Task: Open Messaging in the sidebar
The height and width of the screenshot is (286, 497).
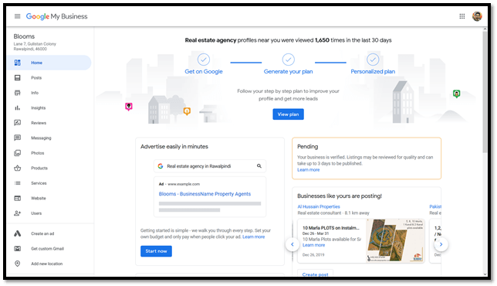Action: click(41, 138)
